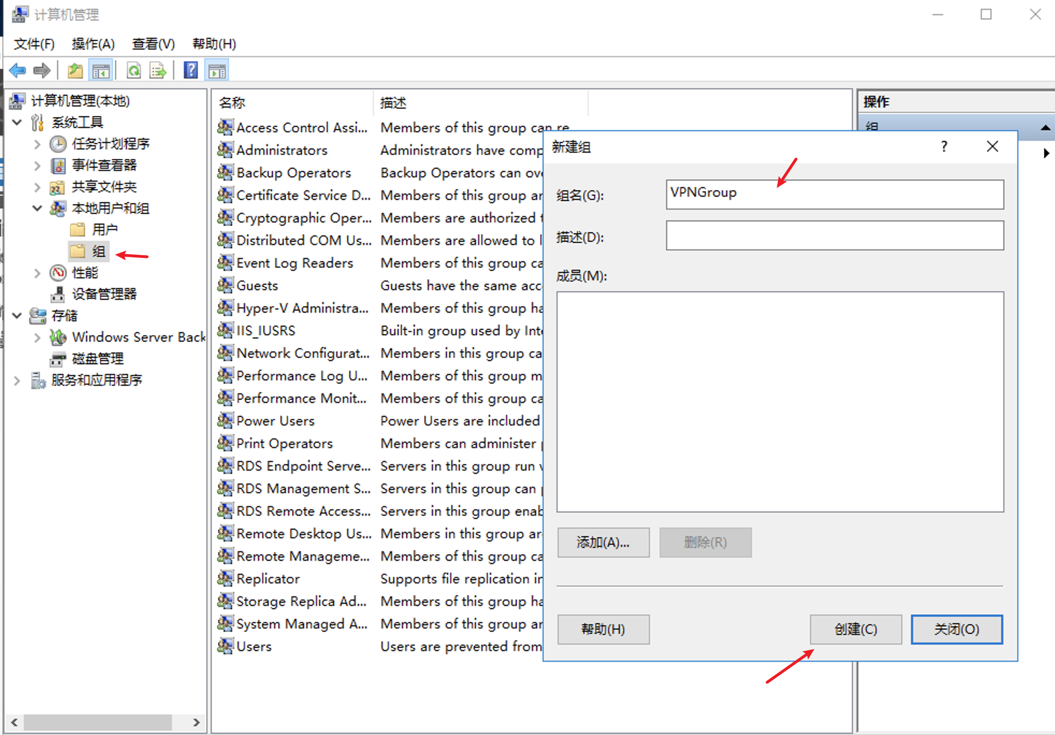This screenshot has width=1055, height=735.
Task: Click the Forward arrow toolbar icon
Action: 41,70
